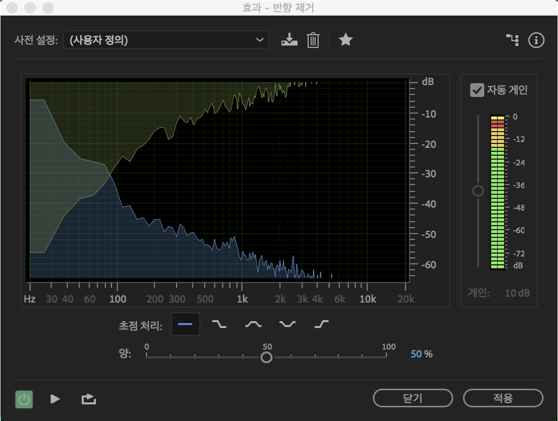Select high-shelf focus processing shape
This screenshot has width=558, height=421.
click(322, 324)
